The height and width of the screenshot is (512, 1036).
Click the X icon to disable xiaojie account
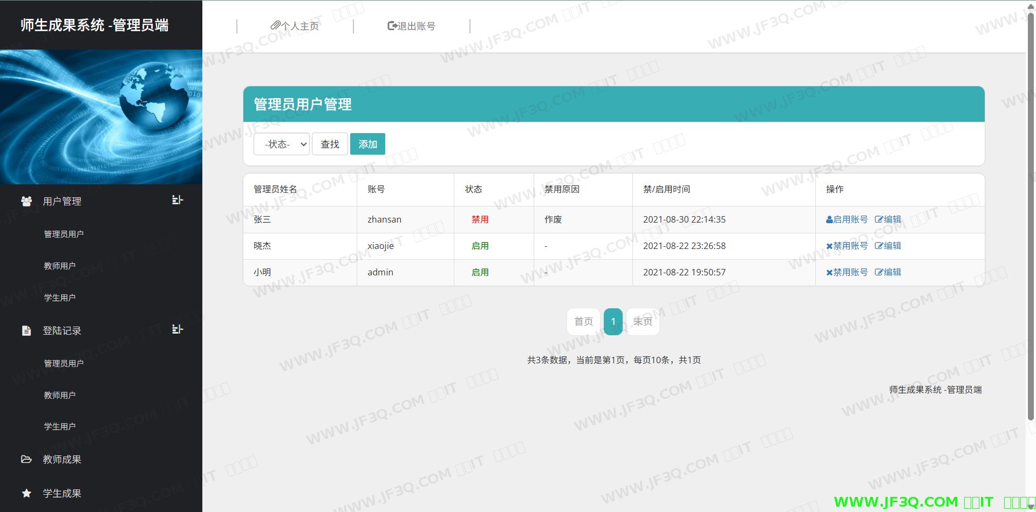pyautogui.click(x=829, y=246)
